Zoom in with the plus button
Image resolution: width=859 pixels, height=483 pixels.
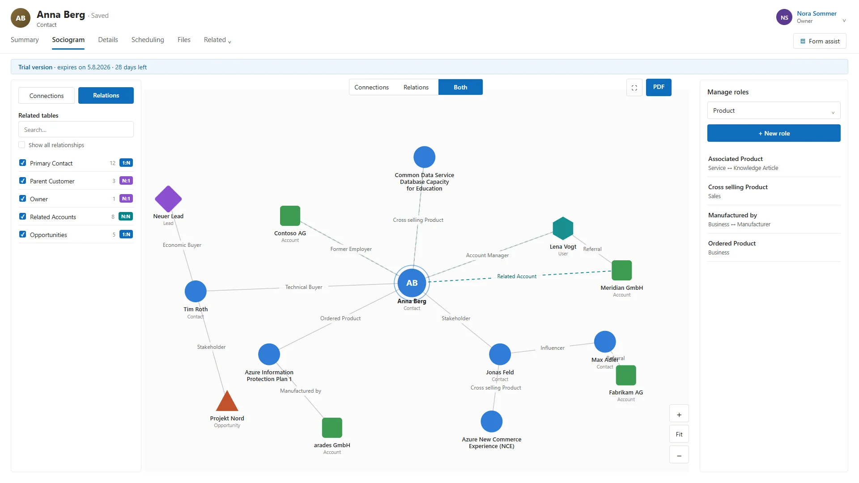679,415
